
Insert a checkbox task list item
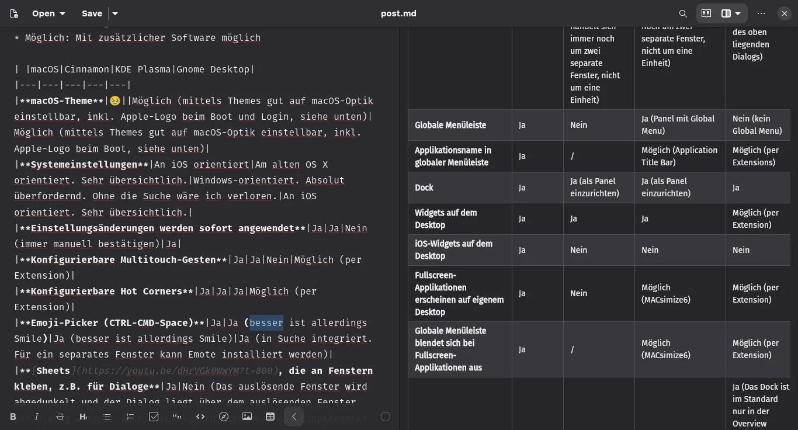tap(154, 417)
